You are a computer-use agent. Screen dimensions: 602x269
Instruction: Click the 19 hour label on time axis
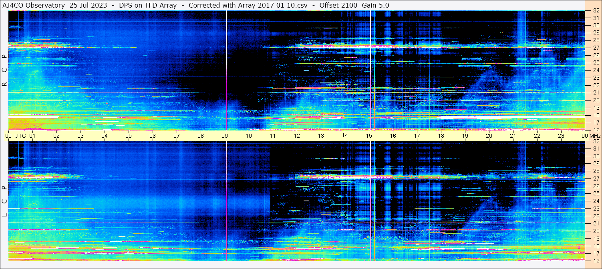click(x=465, y=136)
